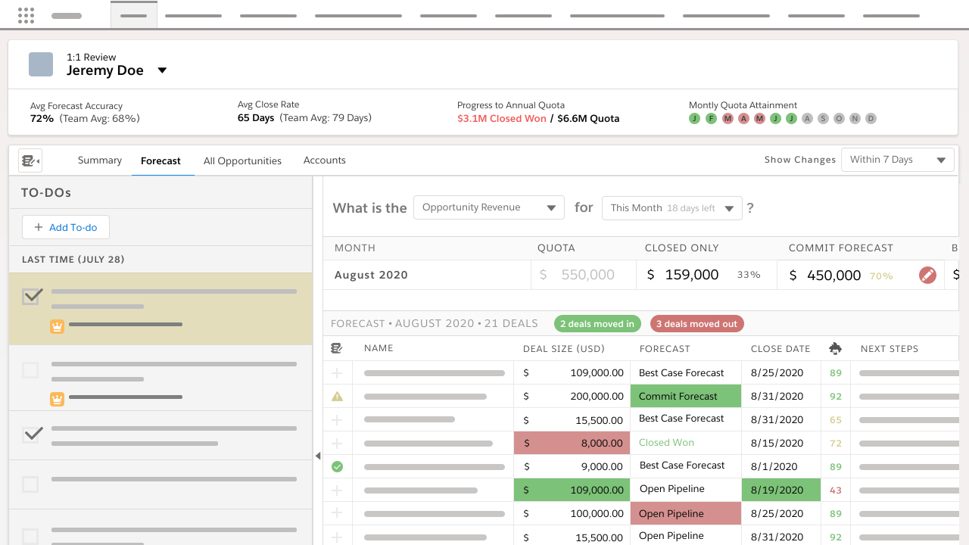Click the Add To-do button
Viewport: 969px width, 545px height.
click(x=65, y=227)
